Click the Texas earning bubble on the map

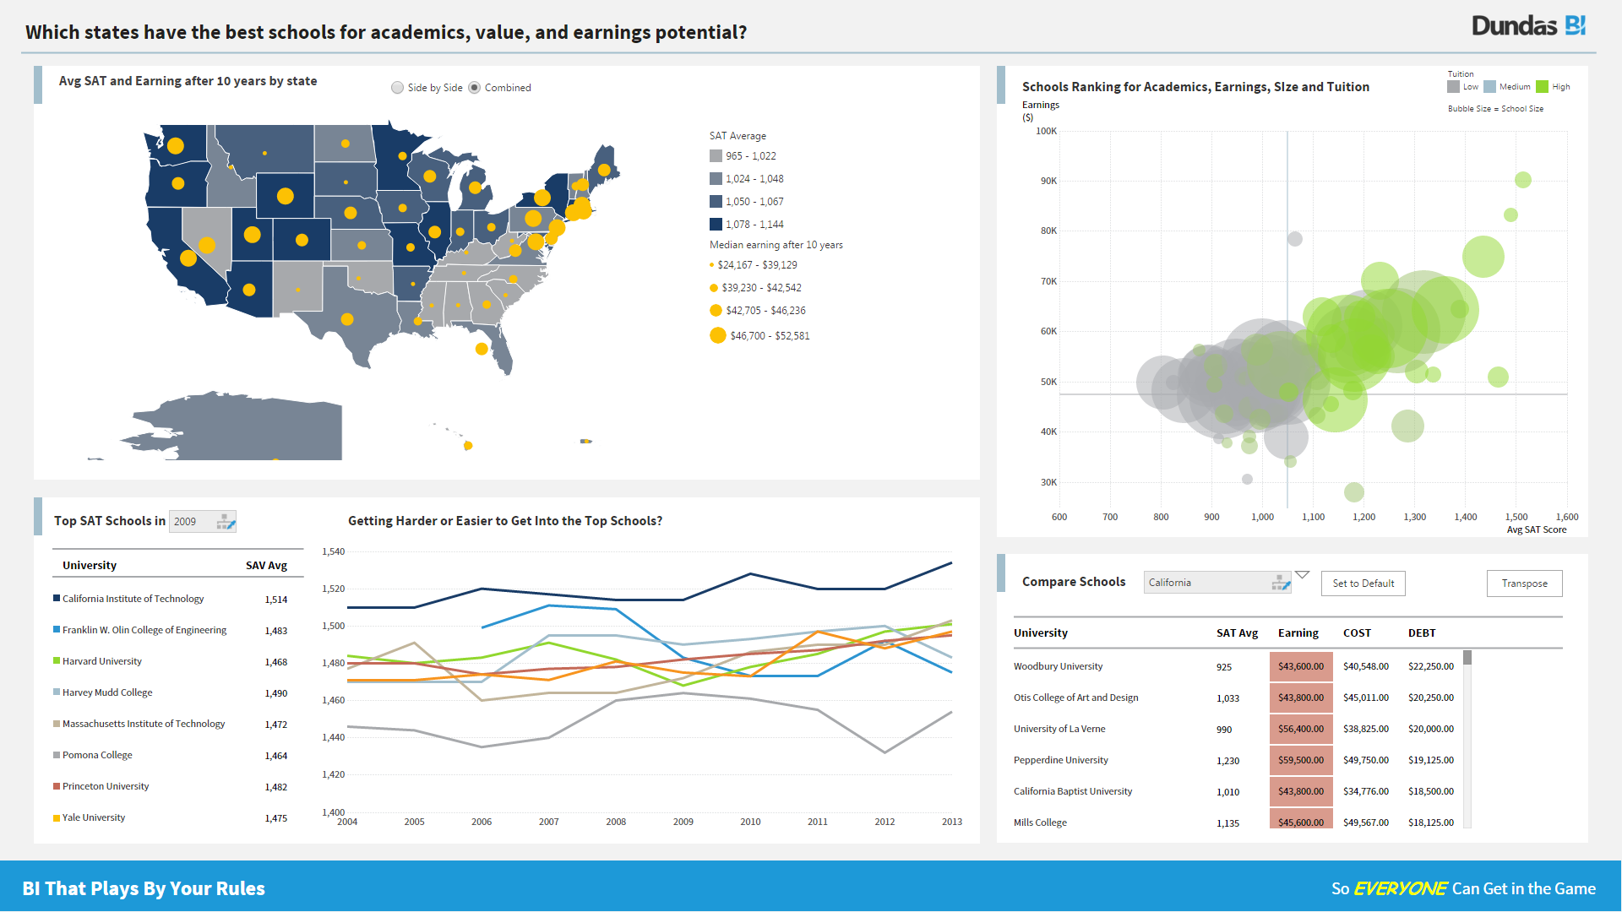[347, 319]
